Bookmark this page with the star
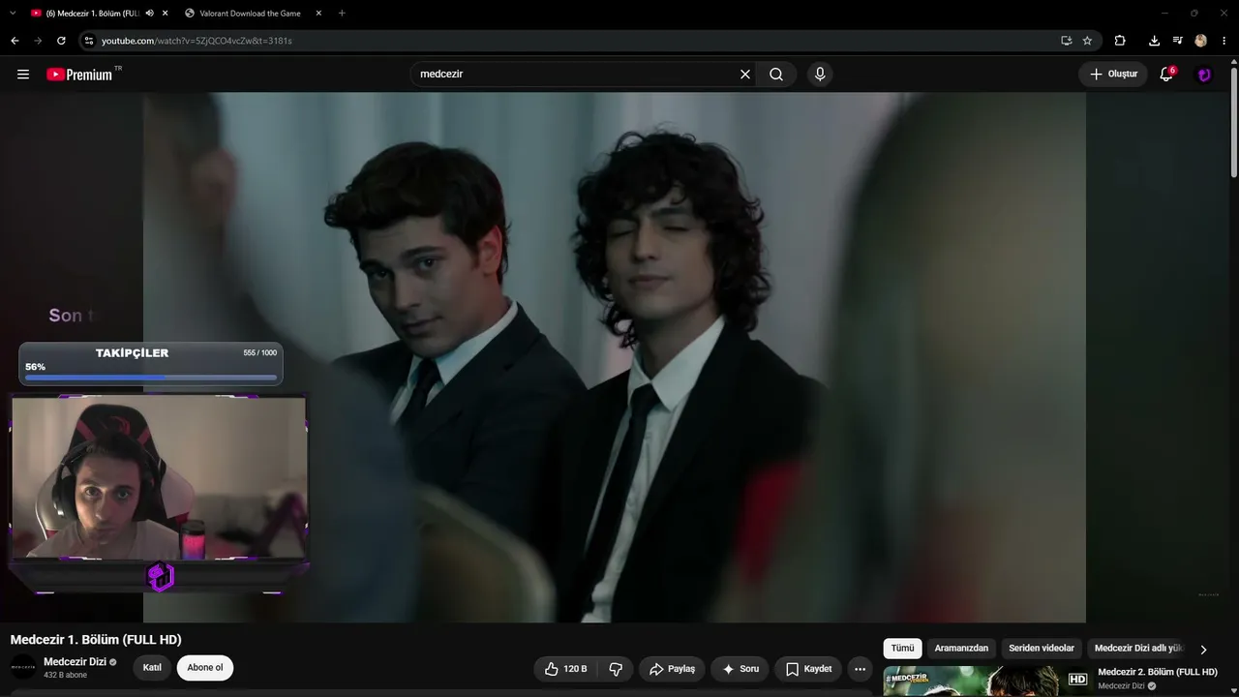Screen dimensions: 1239x697 (x=1087, y=41)
